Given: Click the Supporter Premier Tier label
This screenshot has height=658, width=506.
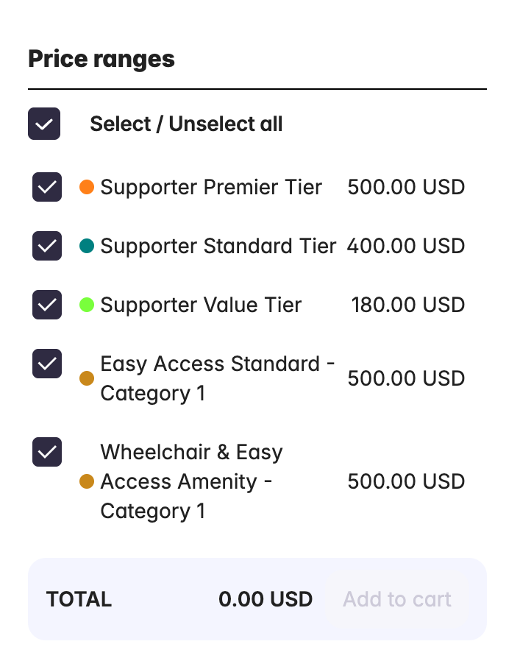Looking at the screenshot, I should click(211, 187).
